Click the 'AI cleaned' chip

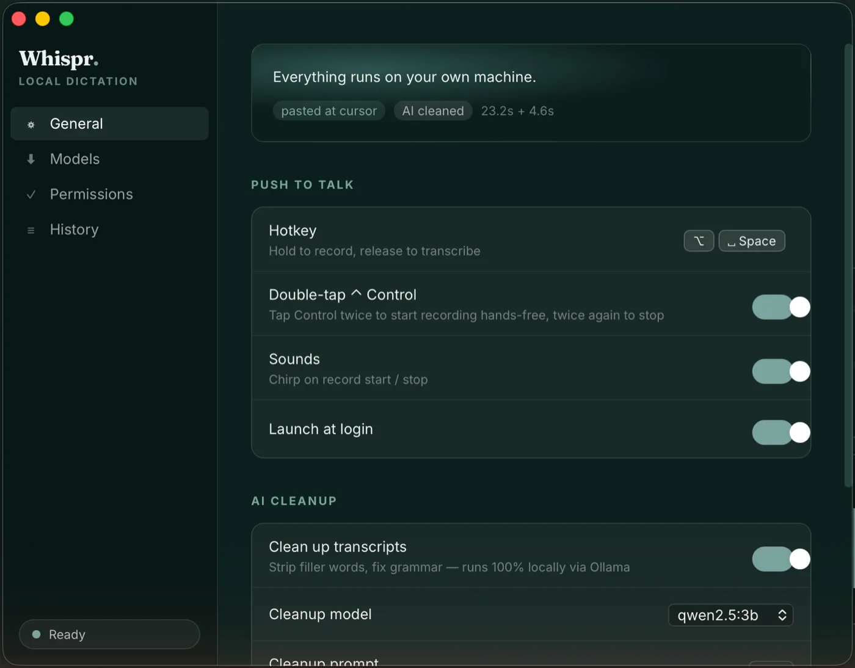tap(433, 111)
